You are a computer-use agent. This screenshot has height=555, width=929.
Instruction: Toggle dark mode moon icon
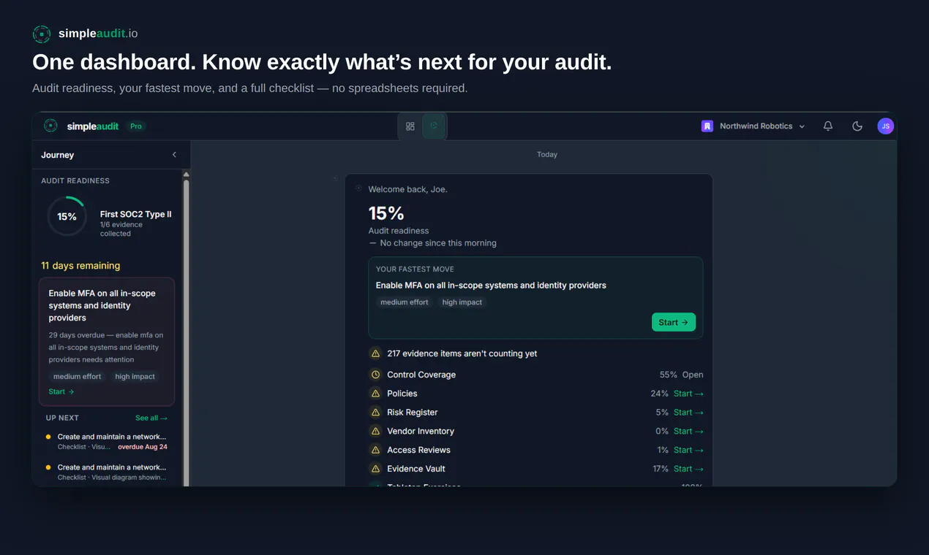pyautogui.click(x=857, y=126)
